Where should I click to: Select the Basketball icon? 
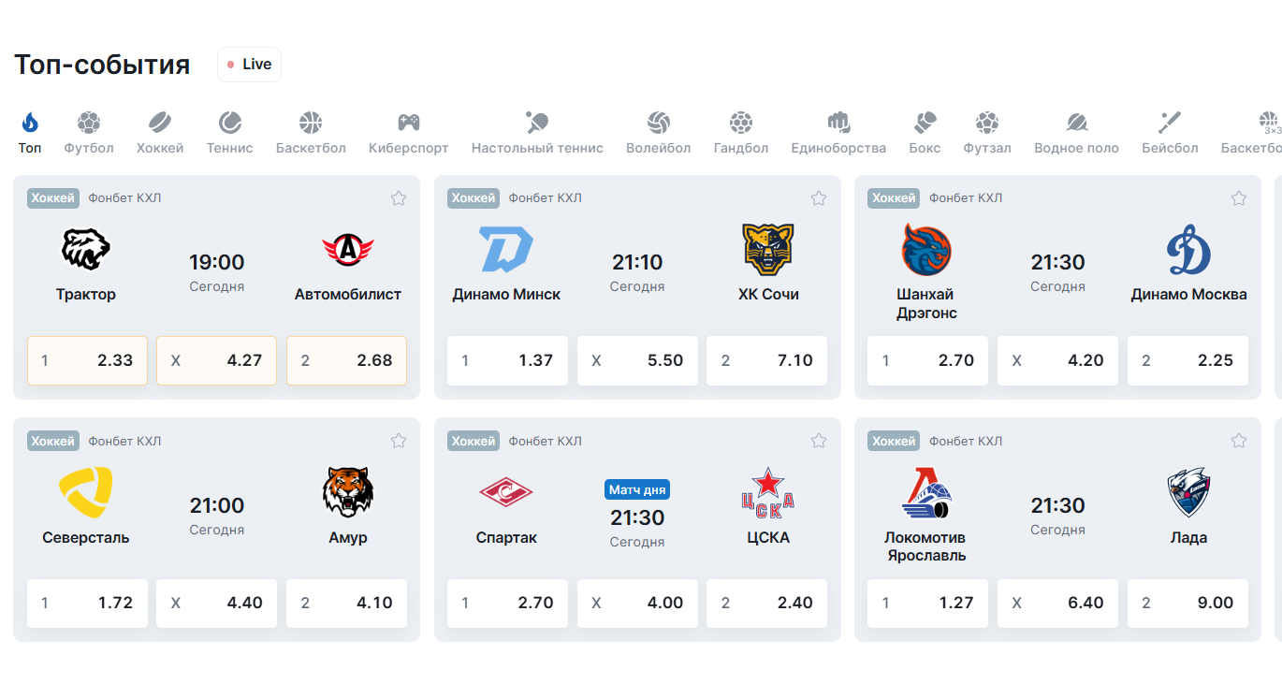coord(311,123)
